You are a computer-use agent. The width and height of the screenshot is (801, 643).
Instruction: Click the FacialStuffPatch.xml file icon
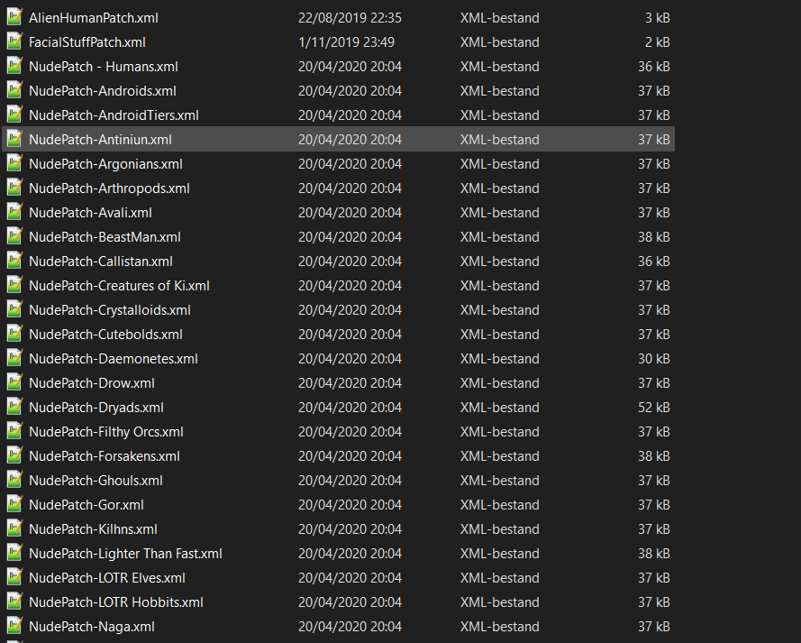pyautogui.click(x=14, y=41)
